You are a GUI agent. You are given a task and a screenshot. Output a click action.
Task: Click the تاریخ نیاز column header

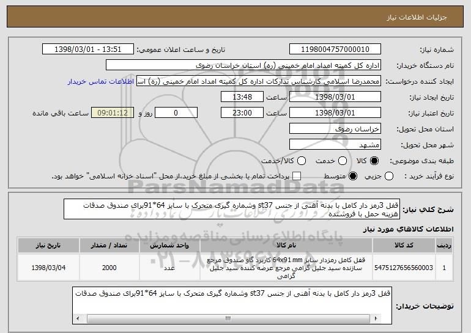tap(48, 246)
